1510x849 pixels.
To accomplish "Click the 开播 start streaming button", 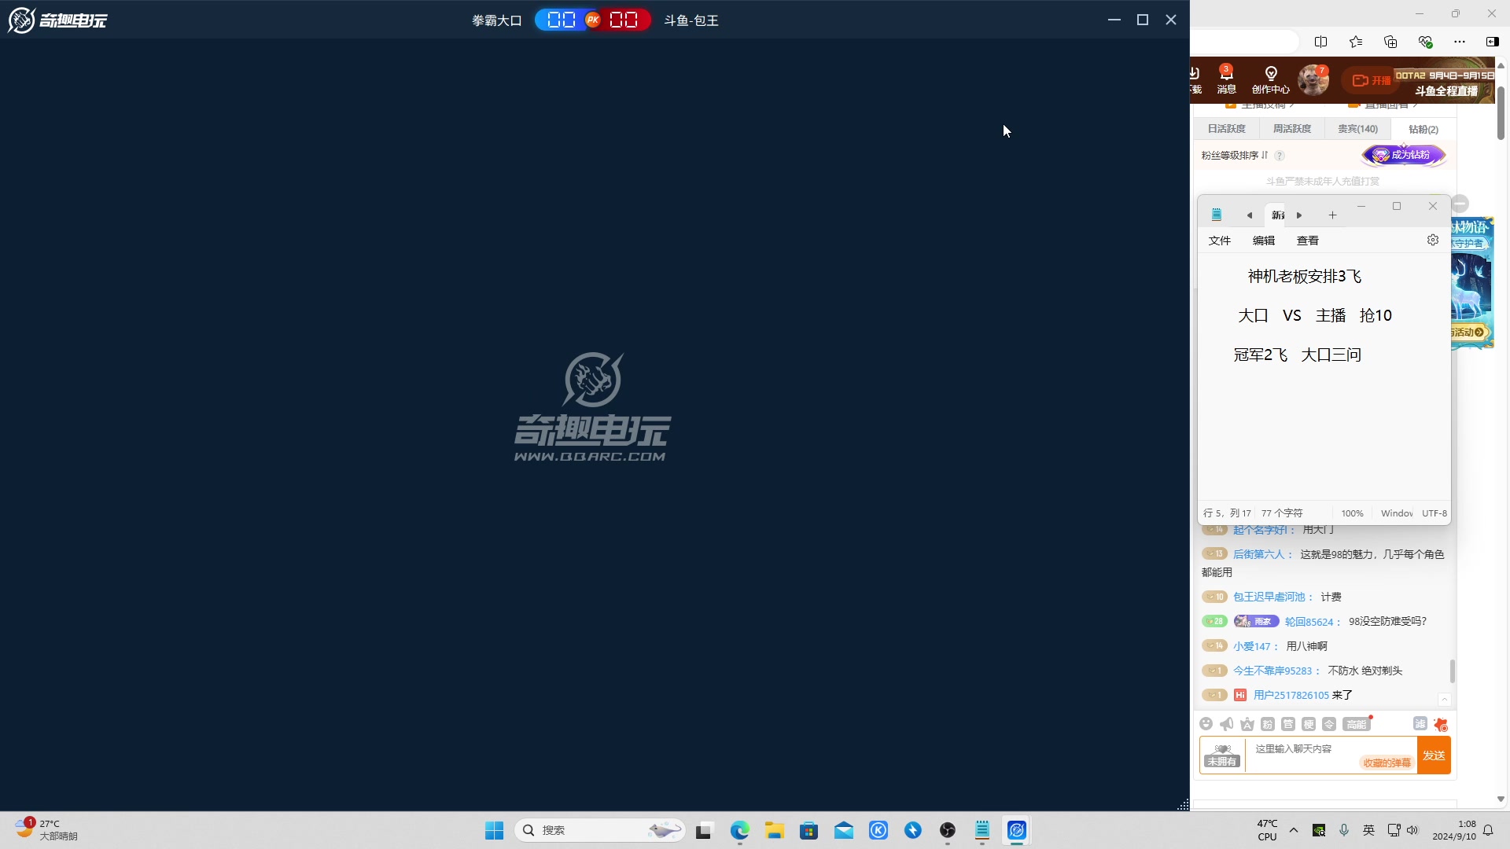I will point(1371,80).
